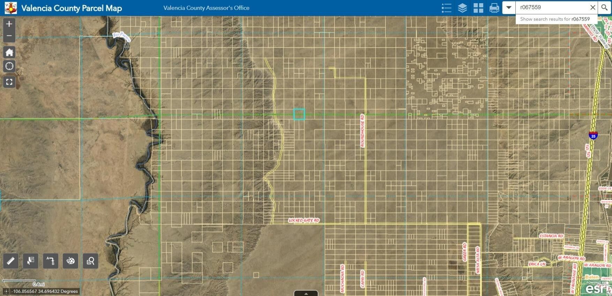Viewport: 612px width, 296px height.
Task: Enable click-to-get-coordinates icon
Action: (6, 291)
